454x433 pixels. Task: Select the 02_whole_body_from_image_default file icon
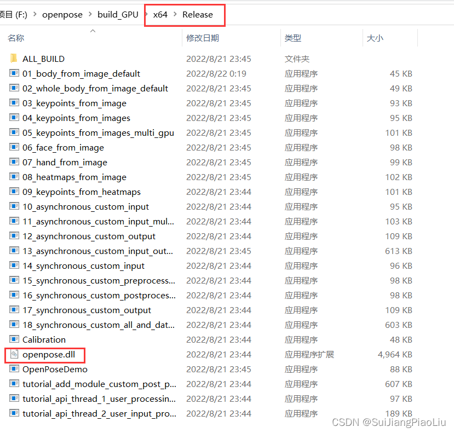tap(14, 88)
